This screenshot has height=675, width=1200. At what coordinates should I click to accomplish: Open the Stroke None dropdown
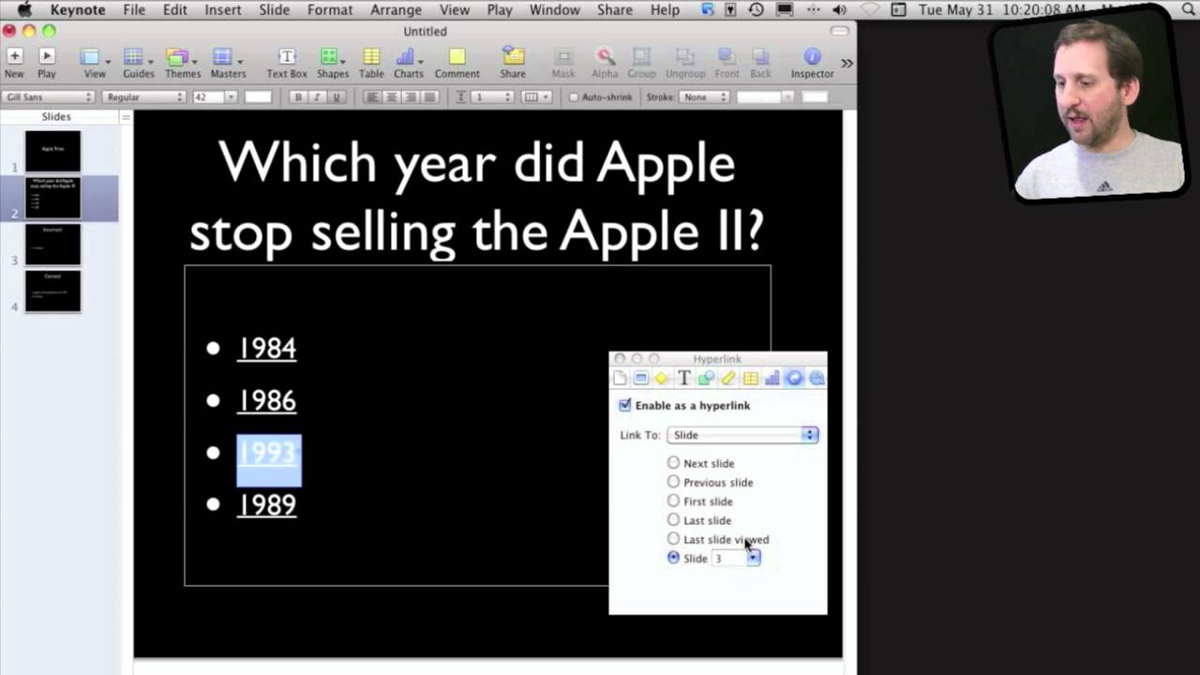704,97
